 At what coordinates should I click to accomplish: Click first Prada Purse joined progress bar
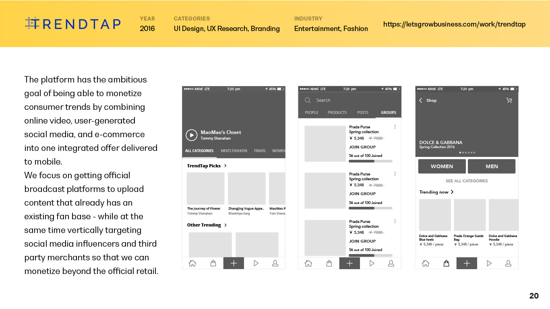(370, 161)
